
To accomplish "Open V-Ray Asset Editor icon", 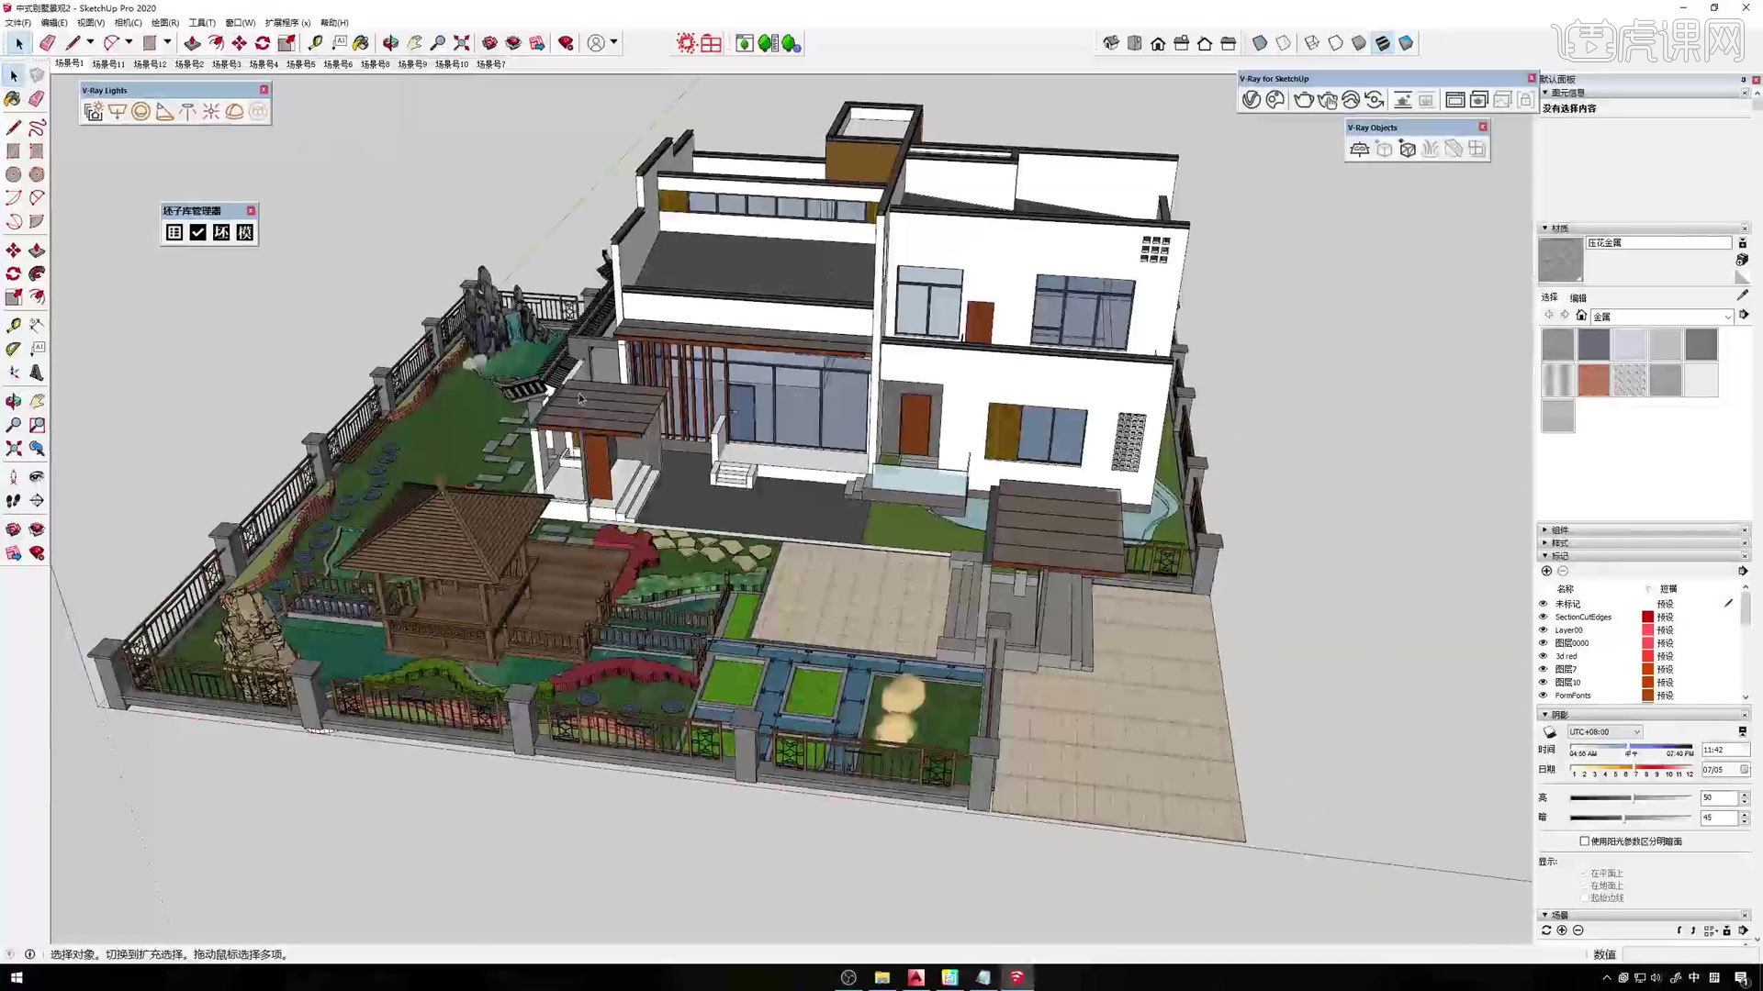I will coord(1251,100).
